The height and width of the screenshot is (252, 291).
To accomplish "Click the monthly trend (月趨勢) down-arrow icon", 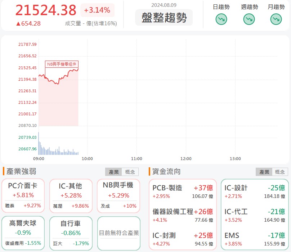I will click(276, 19).
